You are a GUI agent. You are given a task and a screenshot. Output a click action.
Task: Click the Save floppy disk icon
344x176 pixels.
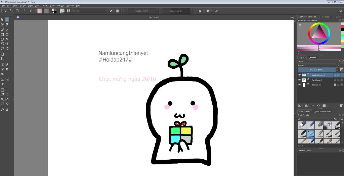[17, 11]
